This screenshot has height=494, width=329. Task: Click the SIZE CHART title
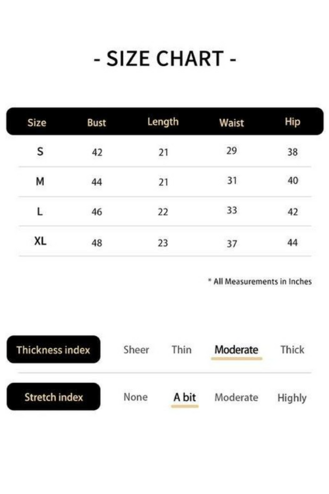[165, 58]
